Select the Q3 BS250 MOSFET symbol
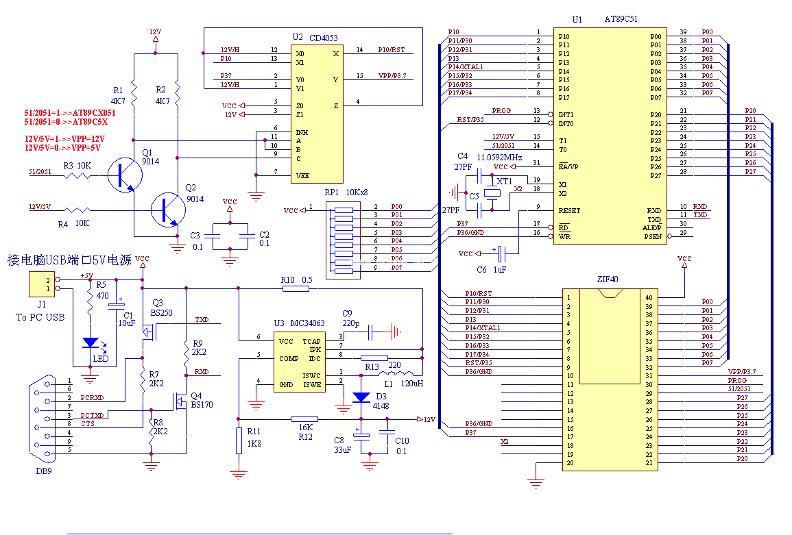Image resolution: width=792 pixels, height=535 pixels. [x=146, y=331]
